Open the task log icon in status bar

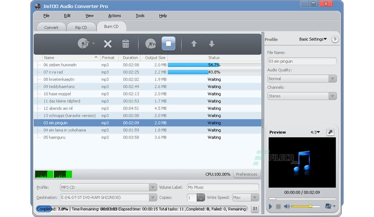[x=255, y=209]
